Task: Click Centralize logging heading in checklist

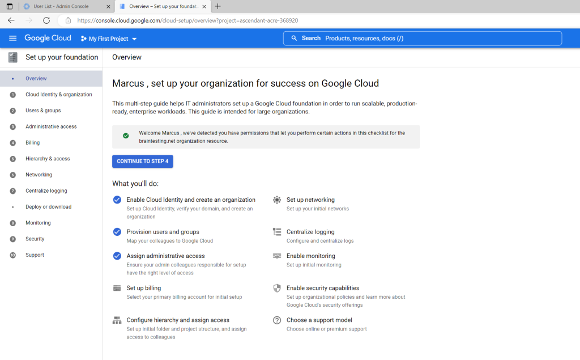Action: click(310, 232)
